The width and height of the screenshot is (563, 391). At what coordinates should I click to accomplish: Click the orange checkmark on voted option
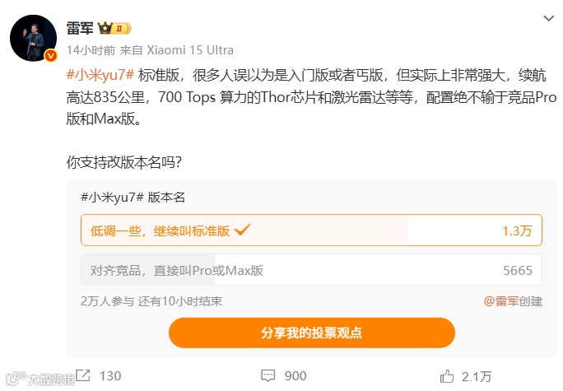coord(242,230)
